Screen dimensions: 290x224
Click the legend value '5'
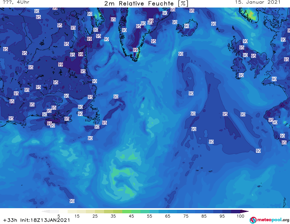pos(59,216)
